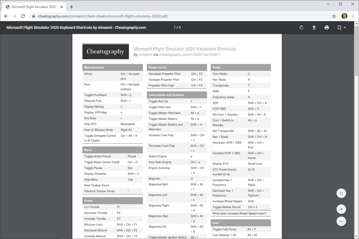Click the fit to page button
The width and height of the screenshot is (359, 239).
click(x=341, y=193)
